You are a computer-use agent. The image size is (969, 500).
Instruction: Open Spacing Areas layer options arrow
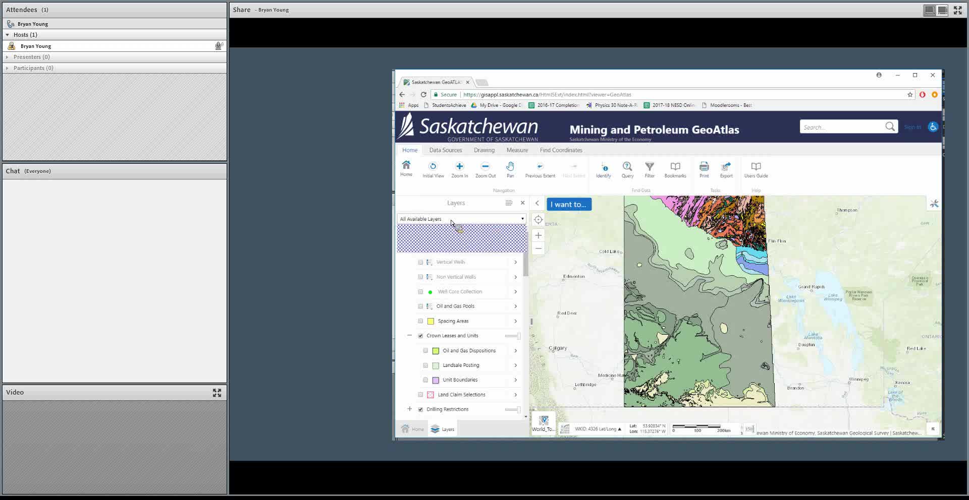click(515, 321)
